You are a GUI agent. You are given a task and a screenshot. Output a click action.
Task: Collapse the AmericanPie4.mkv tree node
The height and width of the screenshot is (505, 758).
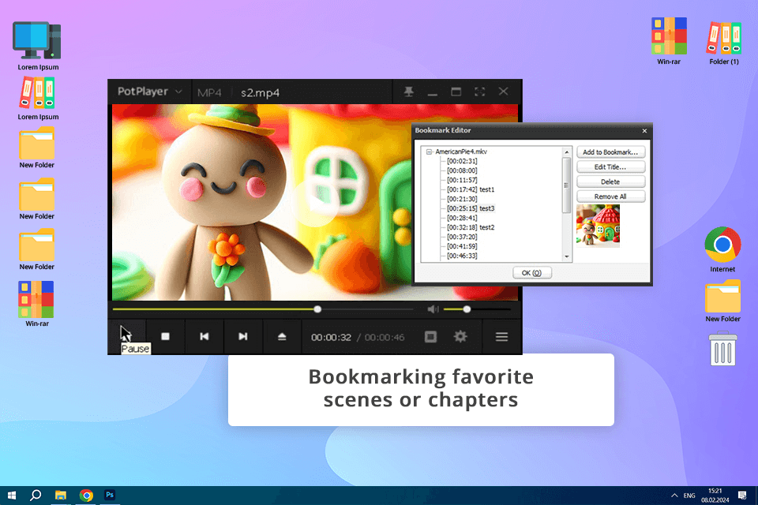click(x=429, y=151)
